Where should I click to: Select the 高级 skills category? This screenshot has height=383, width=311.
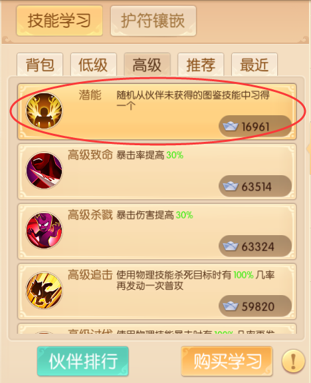pos(148,65)
